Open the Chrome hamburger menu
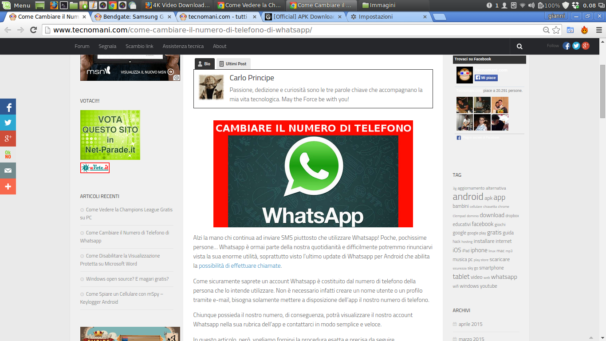Viewport: 606px width, 341px height. click(x=598, y=30)
